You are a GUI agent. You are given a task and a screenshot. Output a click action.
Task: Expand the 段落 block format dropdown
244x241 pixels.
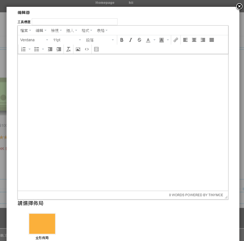100,40
